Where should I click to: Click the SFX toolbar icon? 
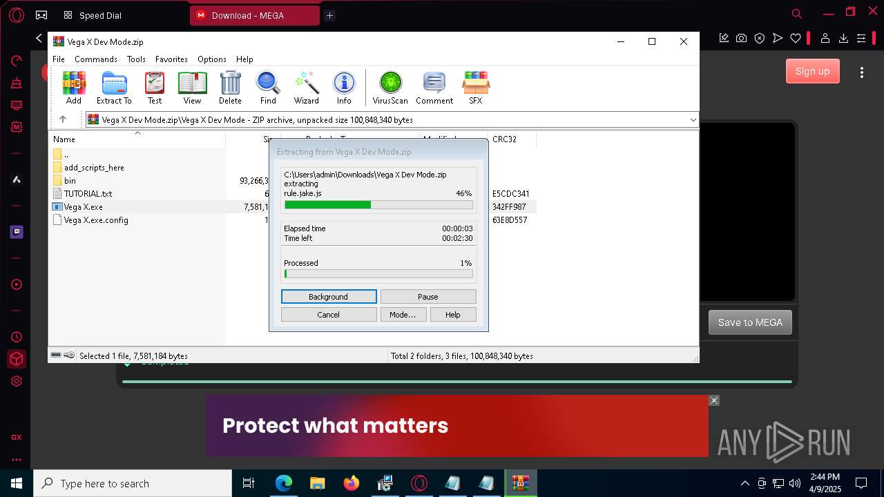pos(476,88)
